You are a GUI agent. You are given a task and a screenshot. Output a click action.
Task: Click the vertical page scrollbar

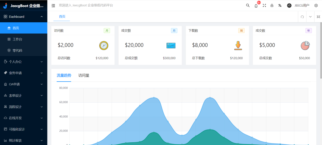(321, 48)
